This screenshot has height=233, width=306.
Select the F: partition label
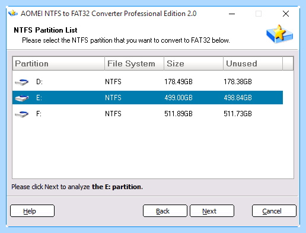click(39, 114)
